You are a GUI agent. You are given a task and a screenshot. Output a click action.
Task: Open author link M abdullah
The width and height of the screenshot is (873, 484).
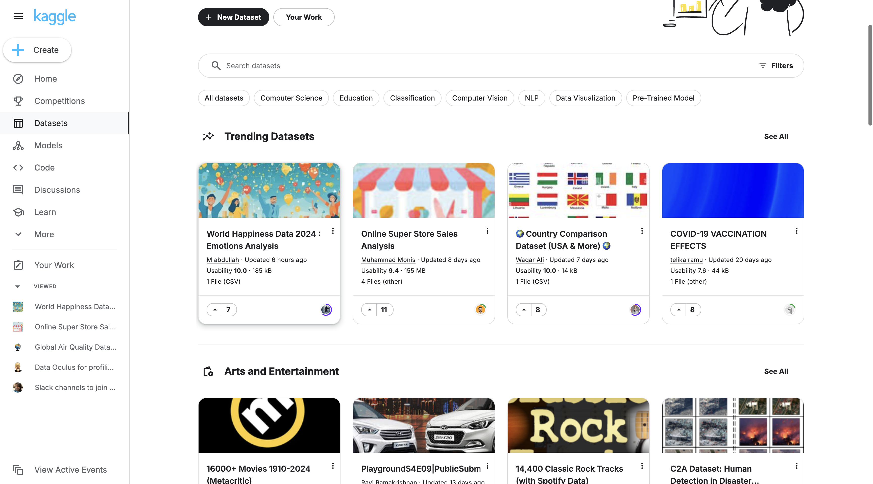click(223, 260)
